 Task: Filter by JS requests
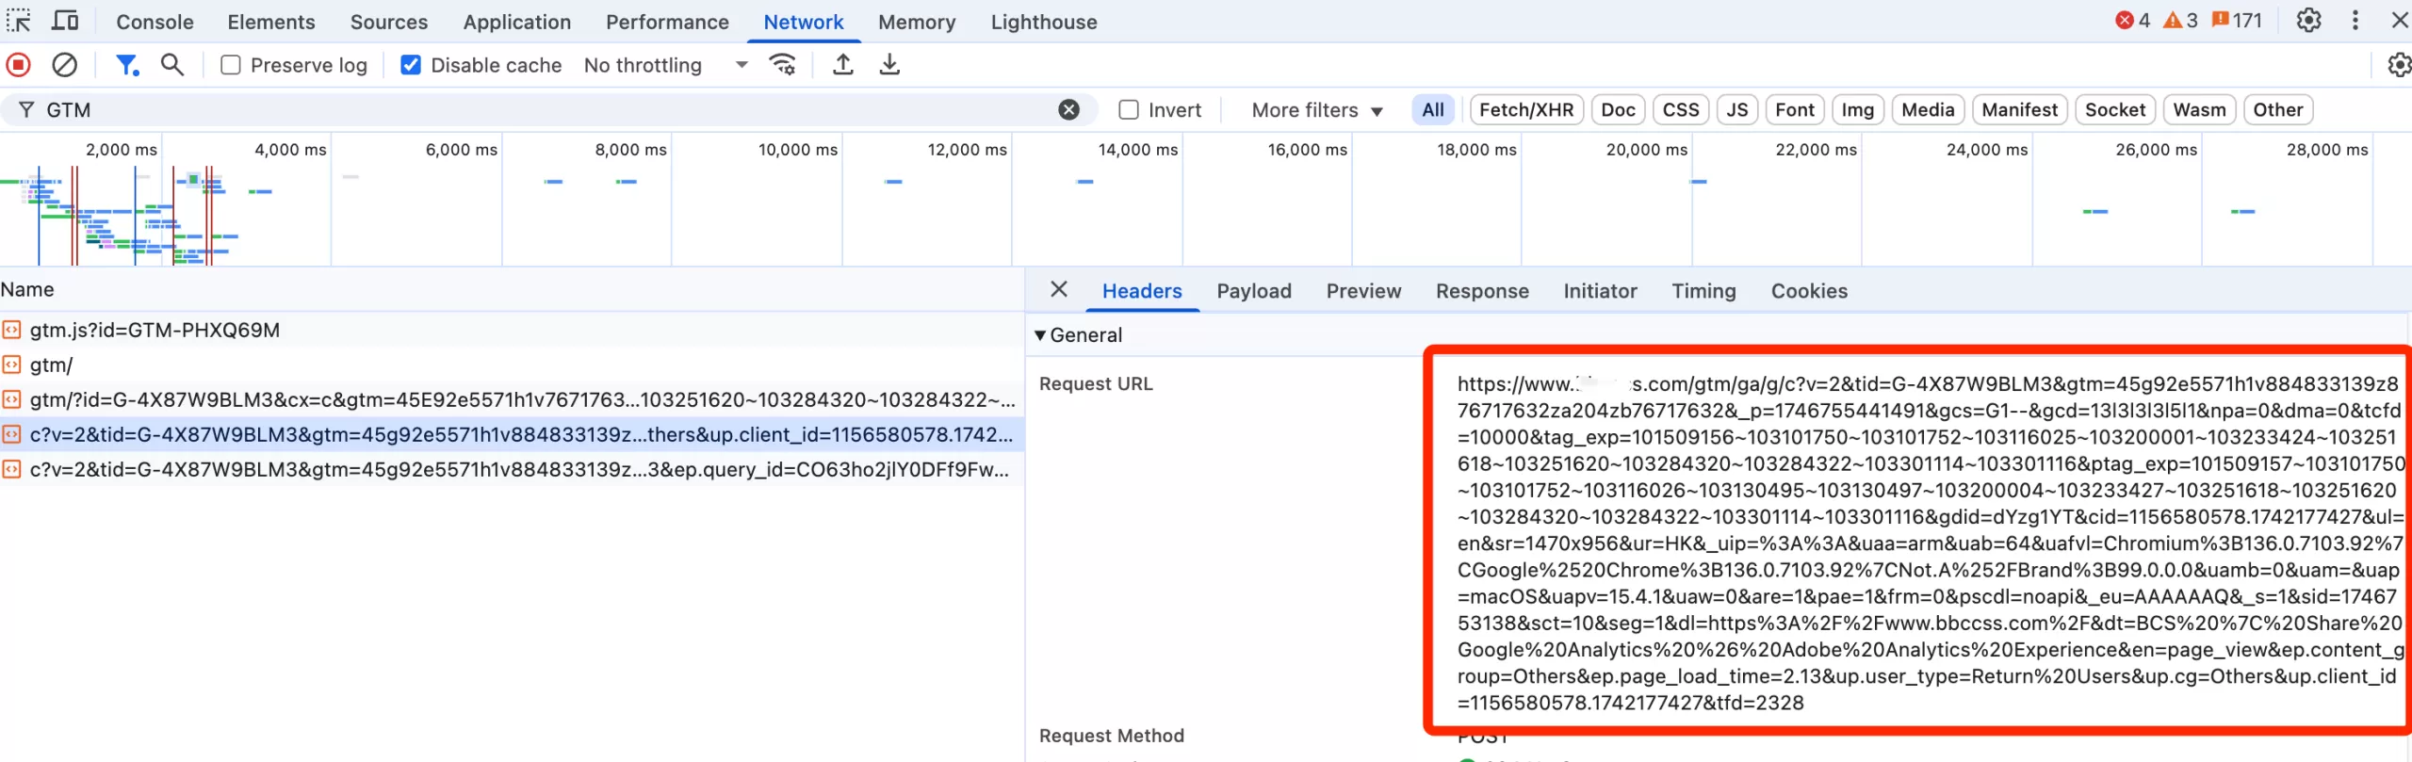click(x=1737, y=109)
